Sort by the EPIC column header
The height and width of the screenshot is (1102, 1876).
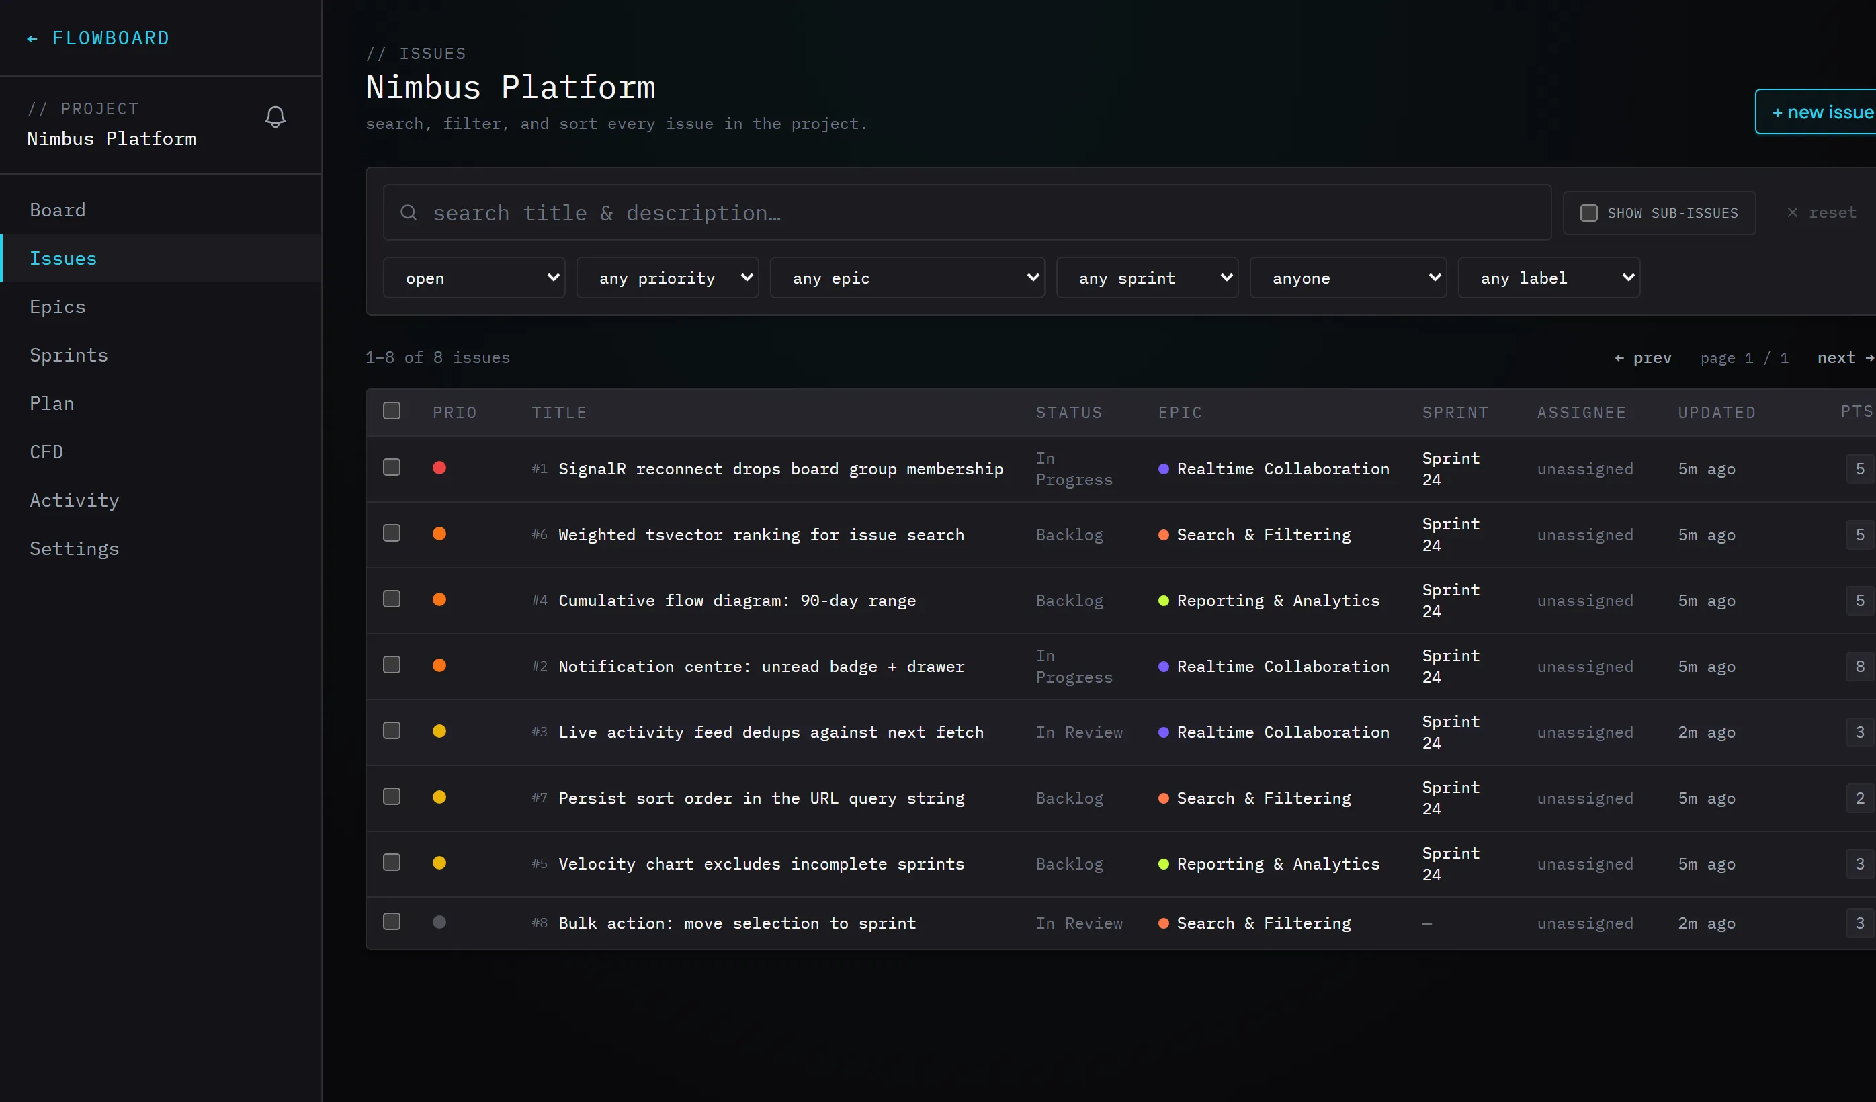tap(1180, 413)
